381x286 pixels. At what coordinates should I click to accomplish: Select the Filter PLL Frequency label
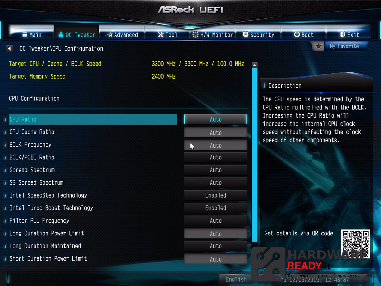point(39,221)
